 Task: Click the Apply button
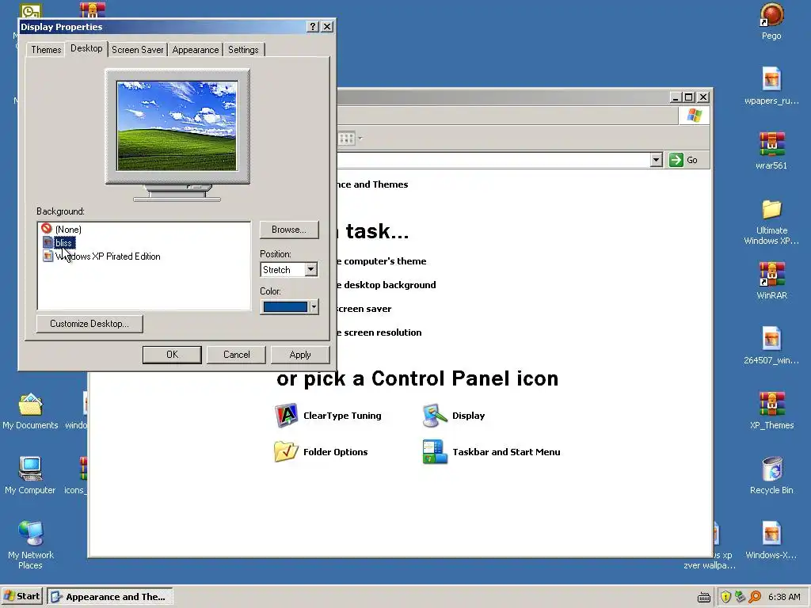[x=300, y=355]
